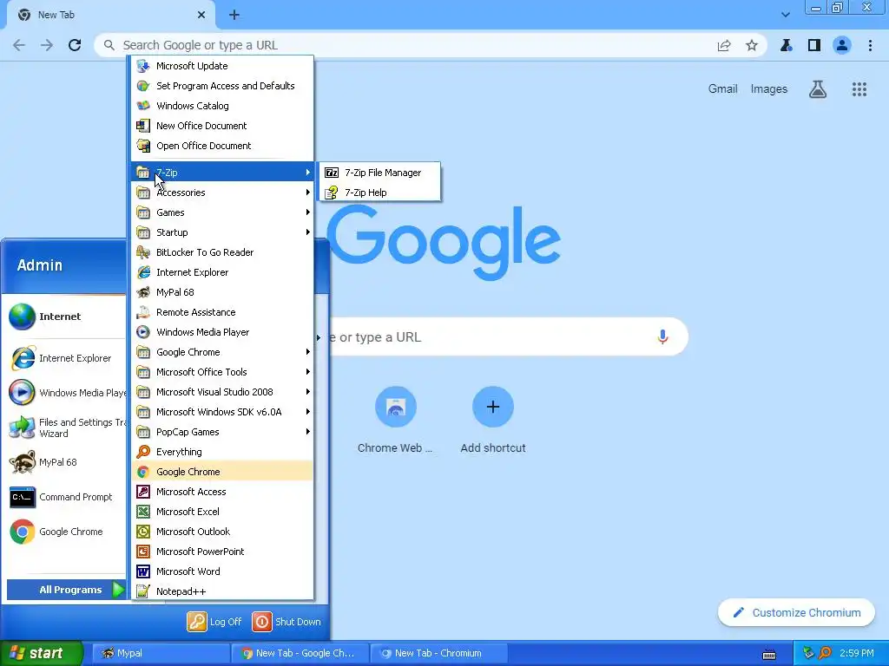Switch to New Tab - Google Chrome taskbar button
Image resolution: width=889 pixels, height=666 pixels.
(x=300, y=653)
